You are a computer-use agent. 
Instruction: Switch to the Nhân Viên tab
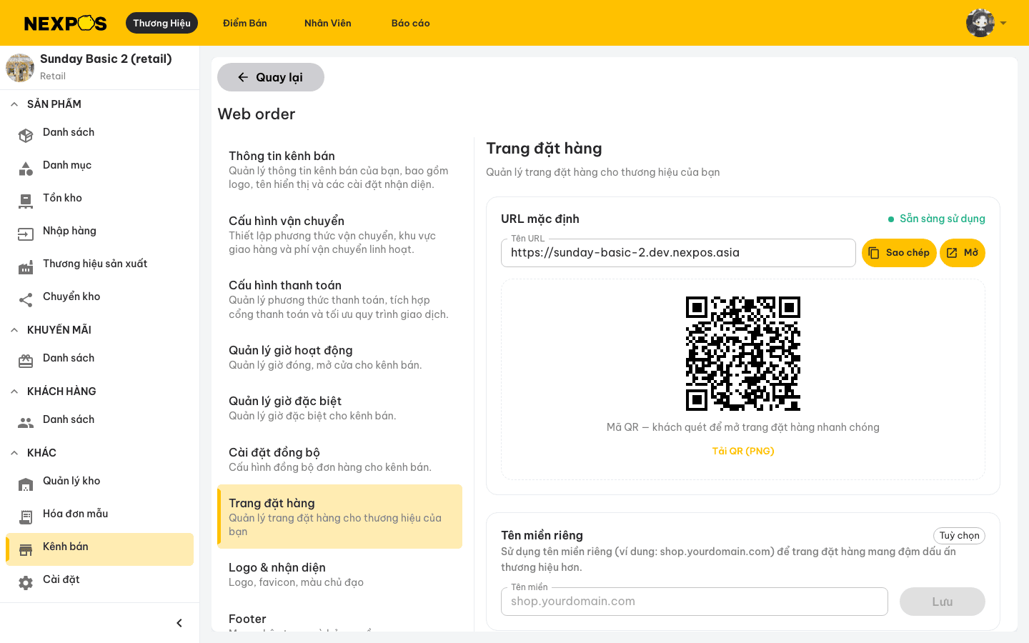tap(328, 23)
